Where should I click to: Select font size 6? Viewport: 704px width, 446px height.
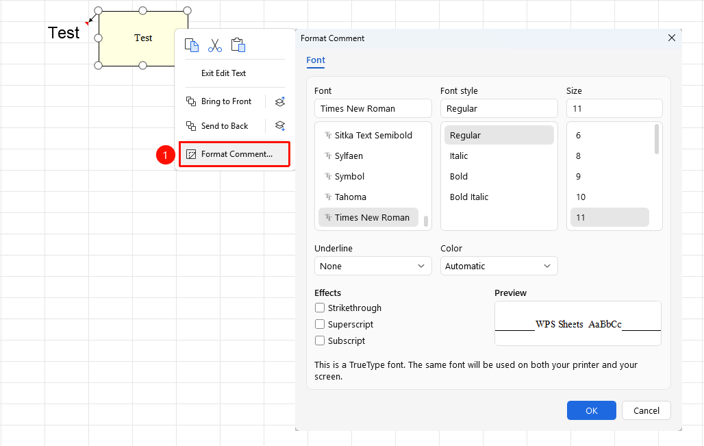point(609,135)
